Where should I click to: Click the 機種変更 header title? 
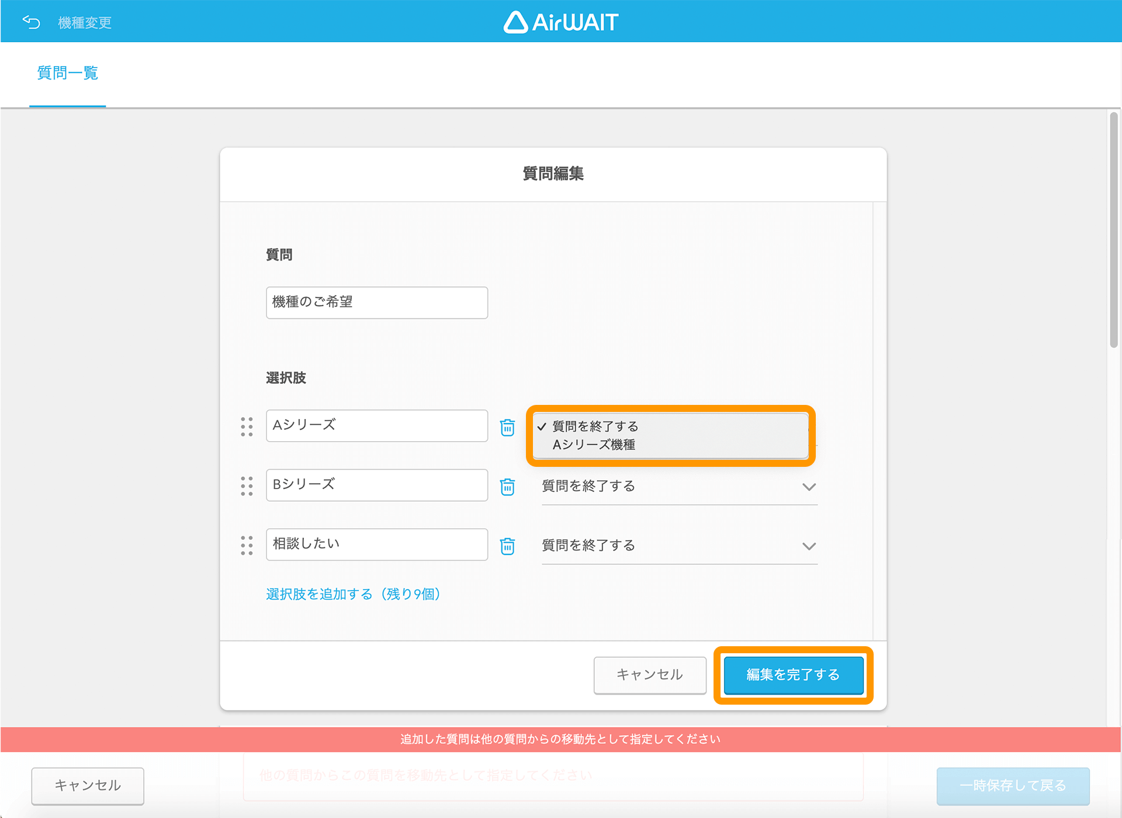point(85,23)
